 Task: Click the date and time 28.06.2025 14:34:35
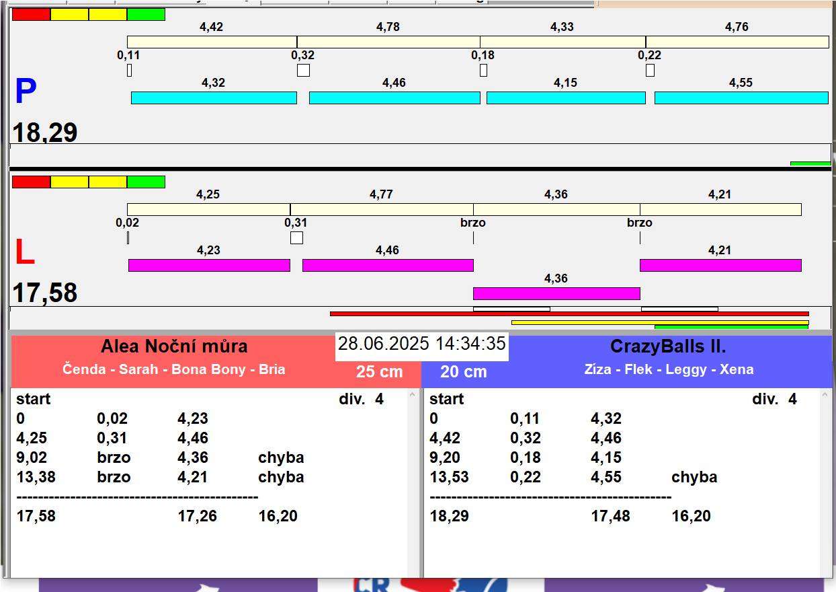click(x=422, y=344)
